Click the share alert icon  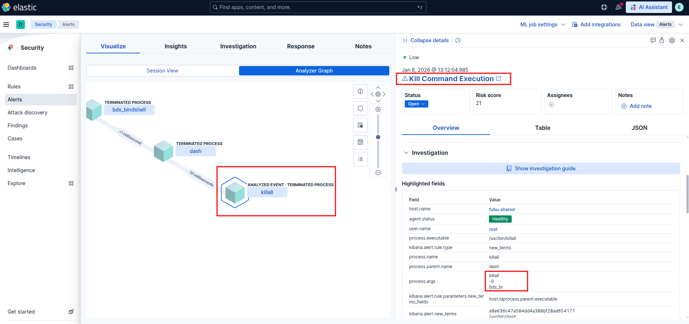point(662,40)
